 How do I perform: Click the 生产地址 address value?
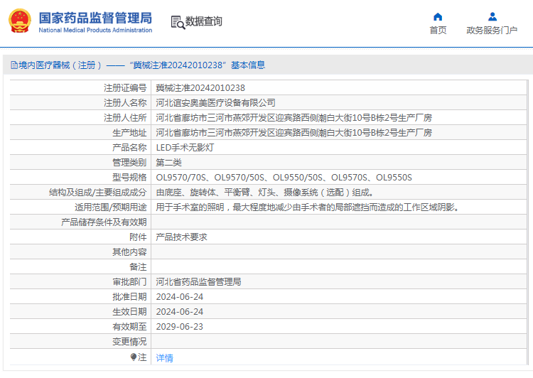coord(294,133)
